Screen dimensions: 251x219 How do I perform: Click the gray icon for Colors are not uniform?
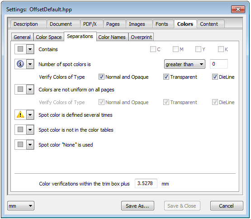pyautogui.click(x=20, y=90)
